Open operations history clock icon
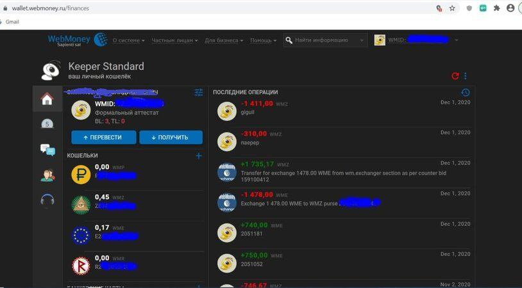The height and width of the screenshot is (288, 522). tap(466, 92)
